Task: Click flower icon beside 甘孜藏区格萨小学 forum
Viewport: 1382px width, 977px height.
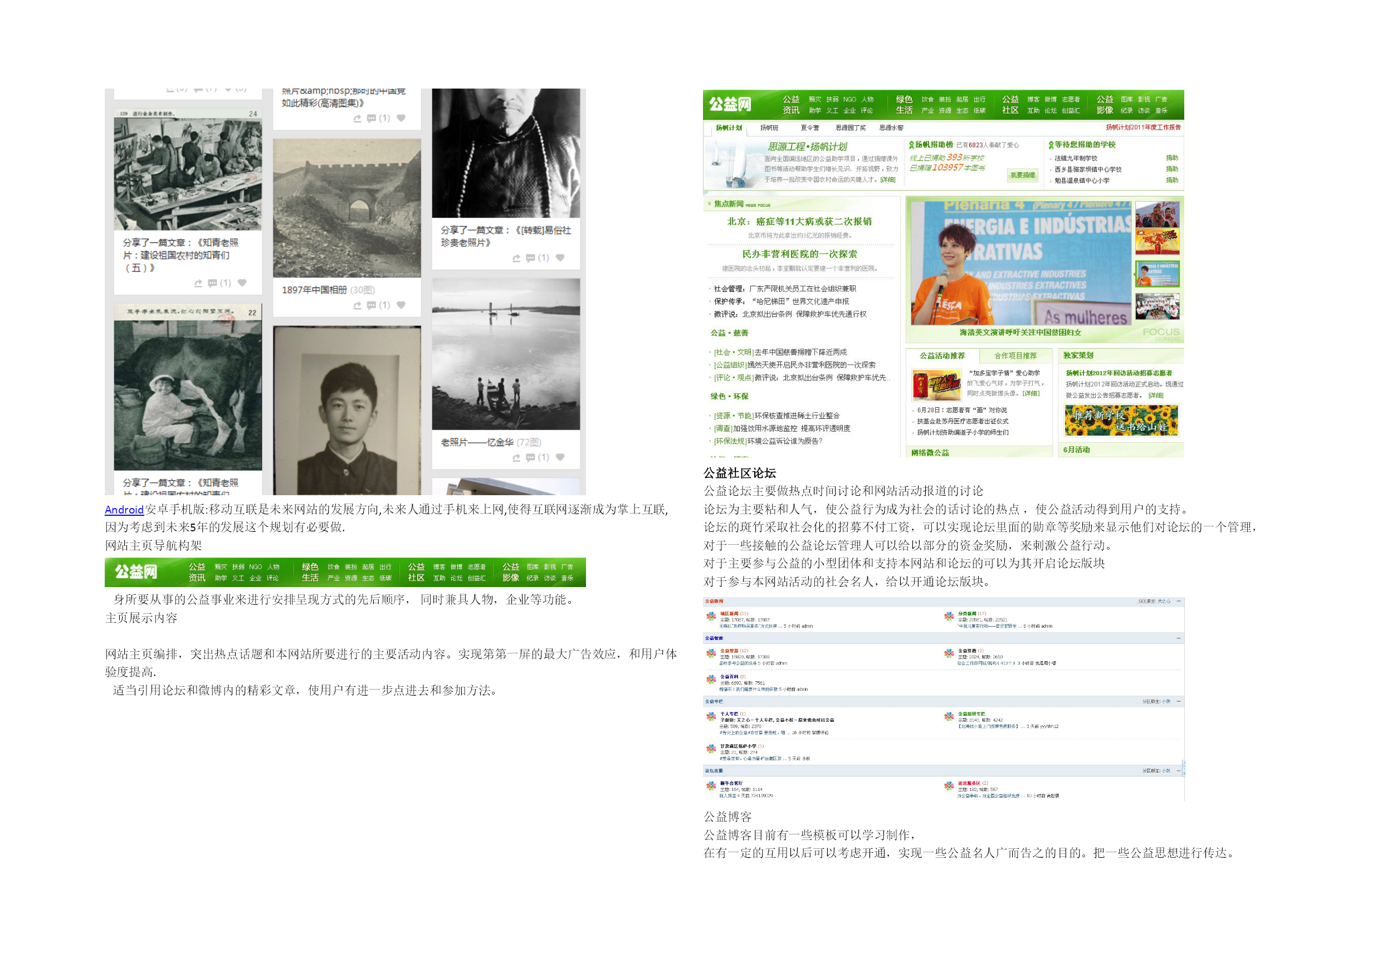Action: 711,749
